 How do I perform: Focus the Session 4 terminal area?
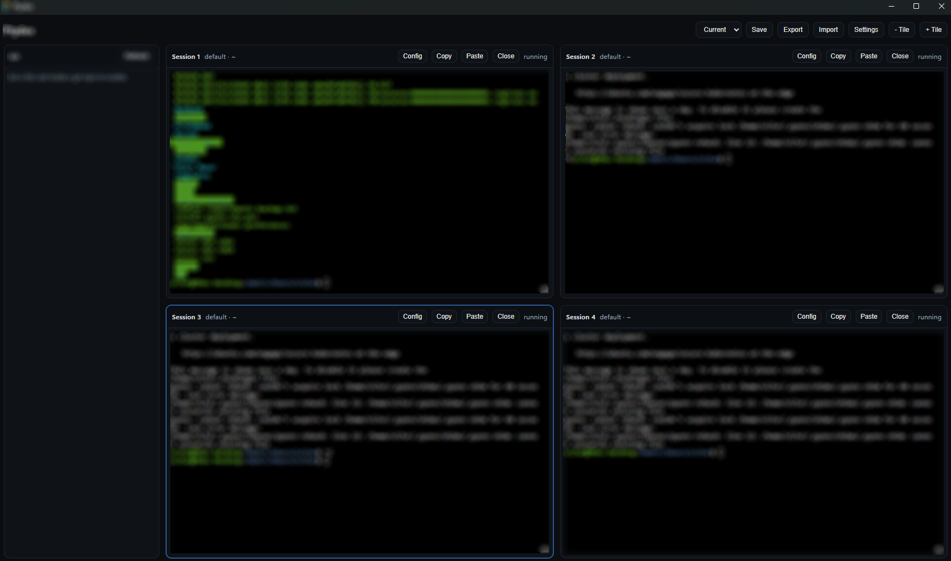coord(754,443)
